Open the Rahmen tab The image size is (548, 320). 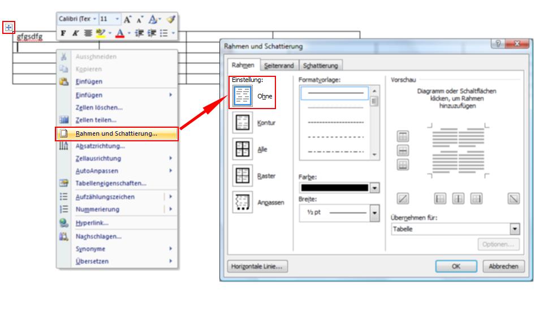tap(243, 66)
